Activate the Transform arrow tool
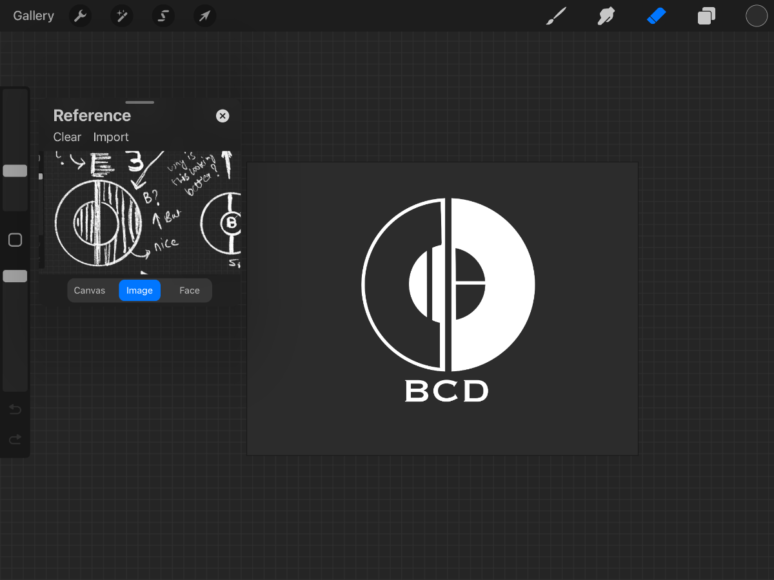The height and width of the screenshot is (580, 774). 204,16
